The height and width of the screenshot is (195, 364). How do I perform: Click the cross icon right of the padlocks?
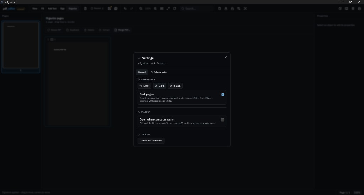pos(245,9)
